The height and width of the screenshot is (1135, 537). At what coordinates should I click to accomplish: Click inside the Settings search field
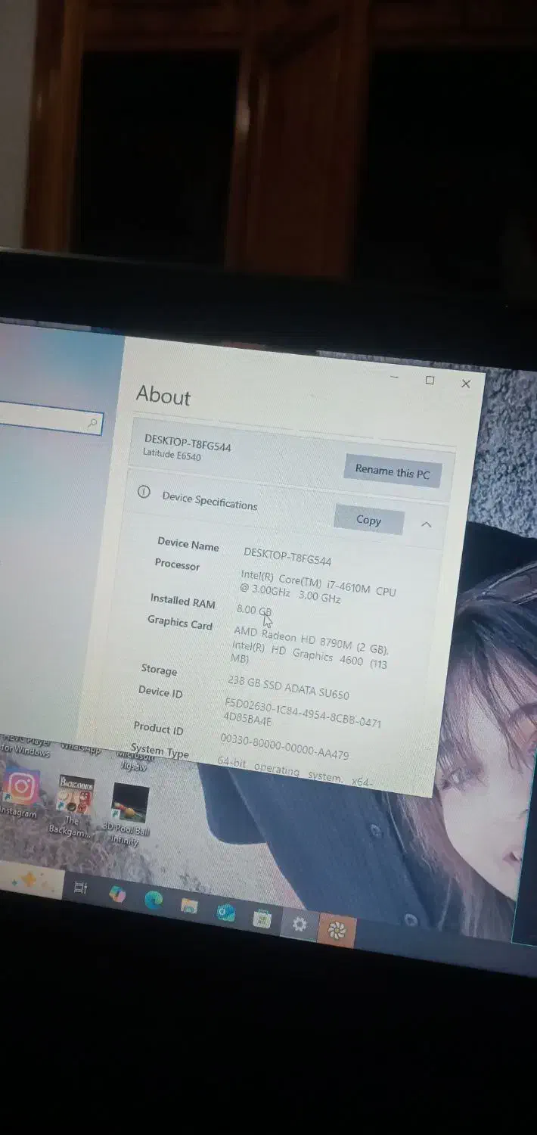click(50, 418)
